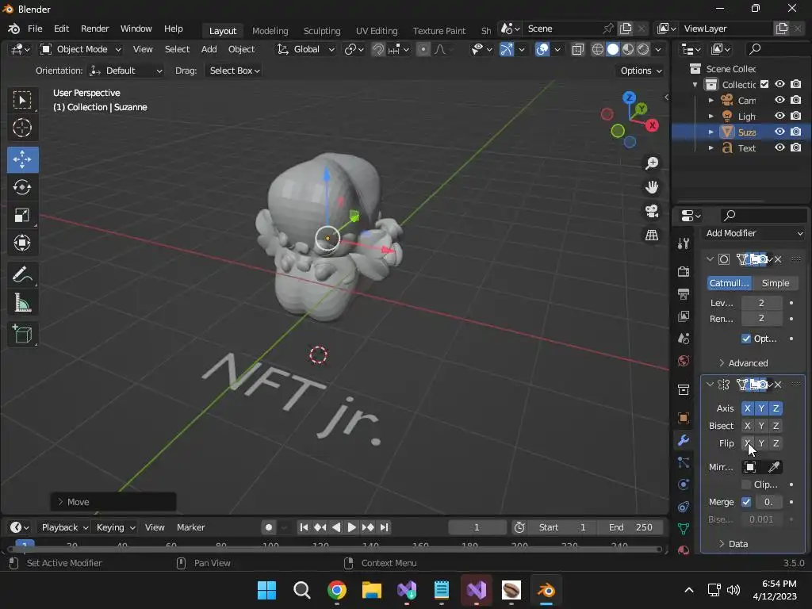Viewport: 812px width, 609px height.
Task: Select the Rotate tool
Action: 22,187
